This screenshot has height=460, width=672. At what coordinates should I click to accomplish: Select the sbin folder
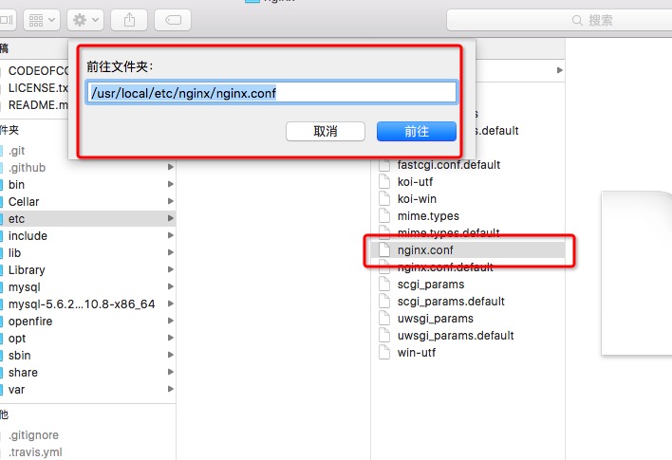click(19, 356)
